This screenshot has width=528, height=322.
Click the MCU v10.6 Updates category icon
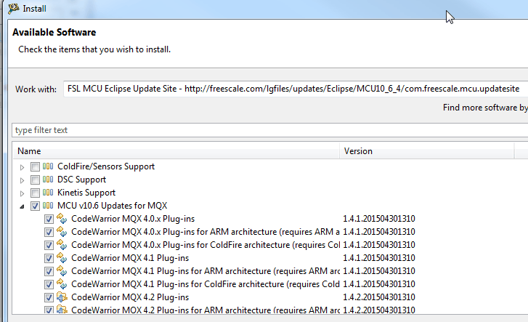click(x=49, y=206)
